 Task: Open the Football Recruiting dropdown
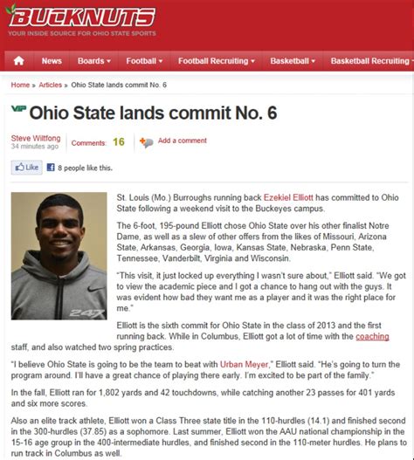pyautogui.click(x=216, y=61)
